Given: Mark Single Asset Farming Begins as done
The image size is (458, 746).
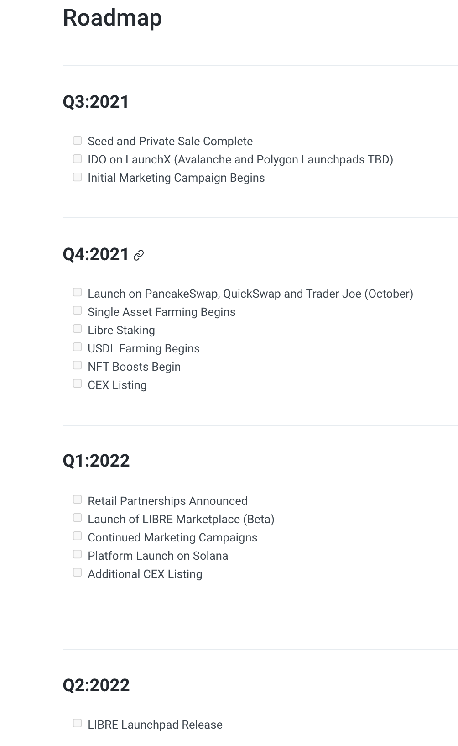Looking at the screenshot, I should pos(78,311).
